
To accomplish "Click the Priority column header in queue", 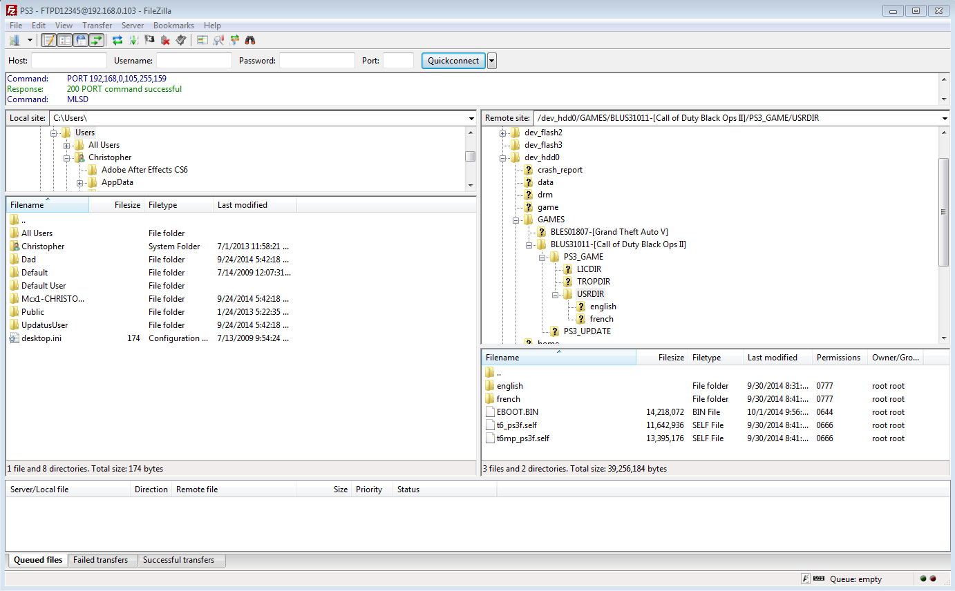I will pos(372,490).
